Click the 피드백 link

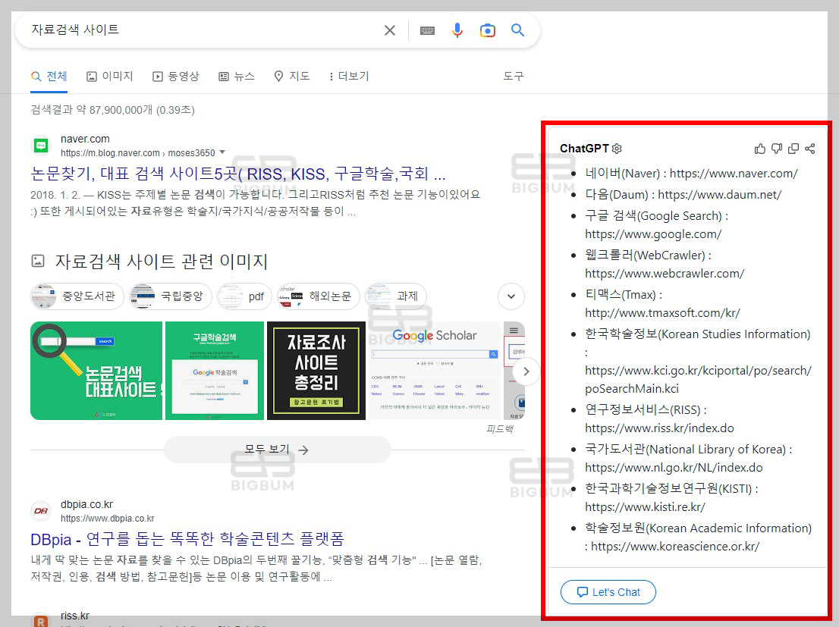pyautogui.click(x=500, y=429)
